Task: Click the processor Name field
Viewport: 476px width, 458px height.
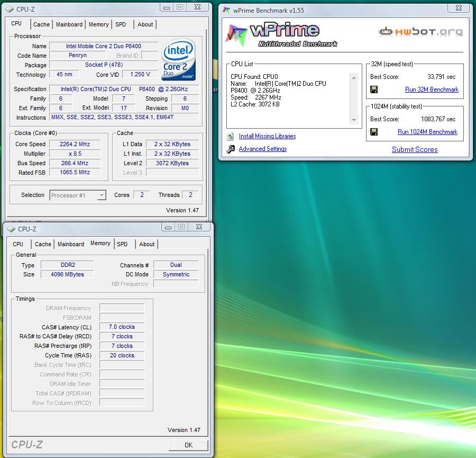Action: [104, 46]
